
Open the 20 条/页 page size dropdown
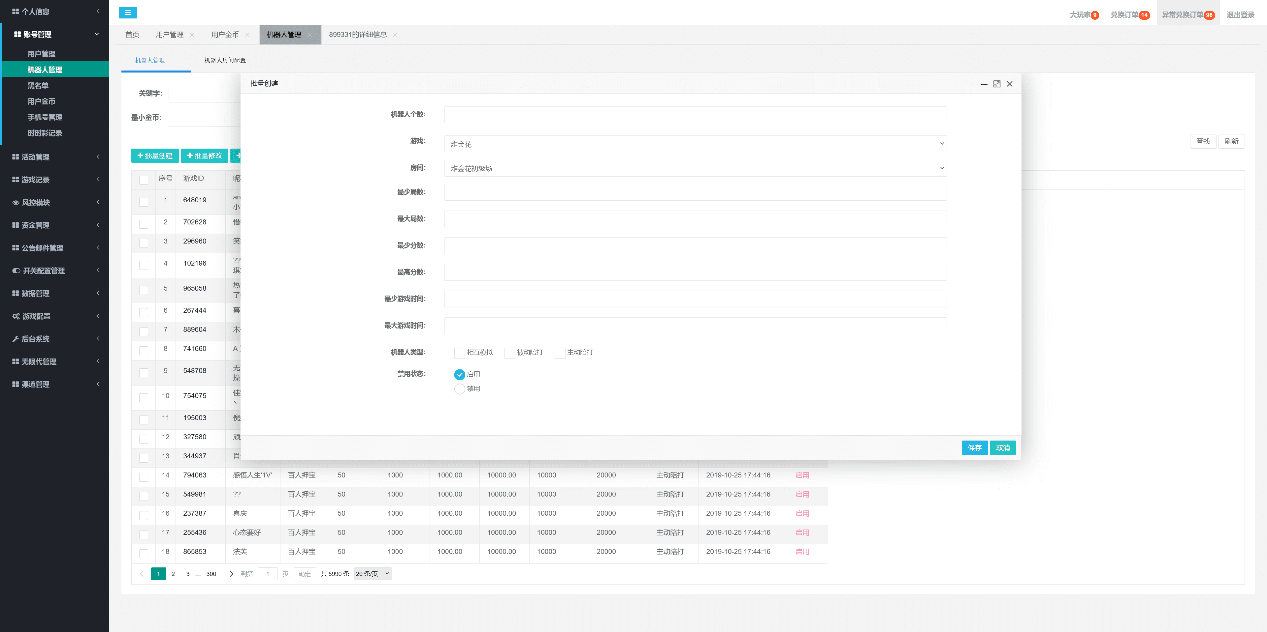(x=372, y=574)
